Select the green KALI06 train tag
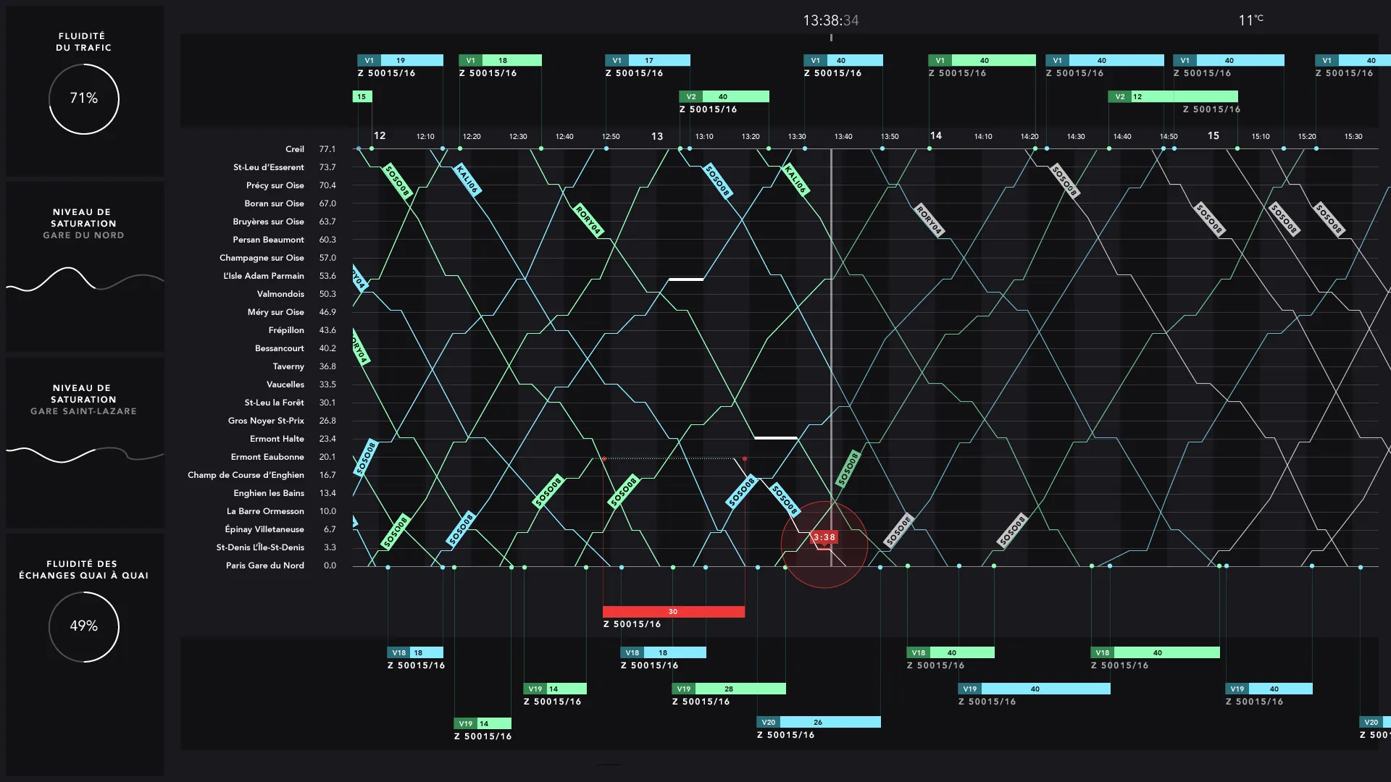1391x782 pixels. (795, 180)
